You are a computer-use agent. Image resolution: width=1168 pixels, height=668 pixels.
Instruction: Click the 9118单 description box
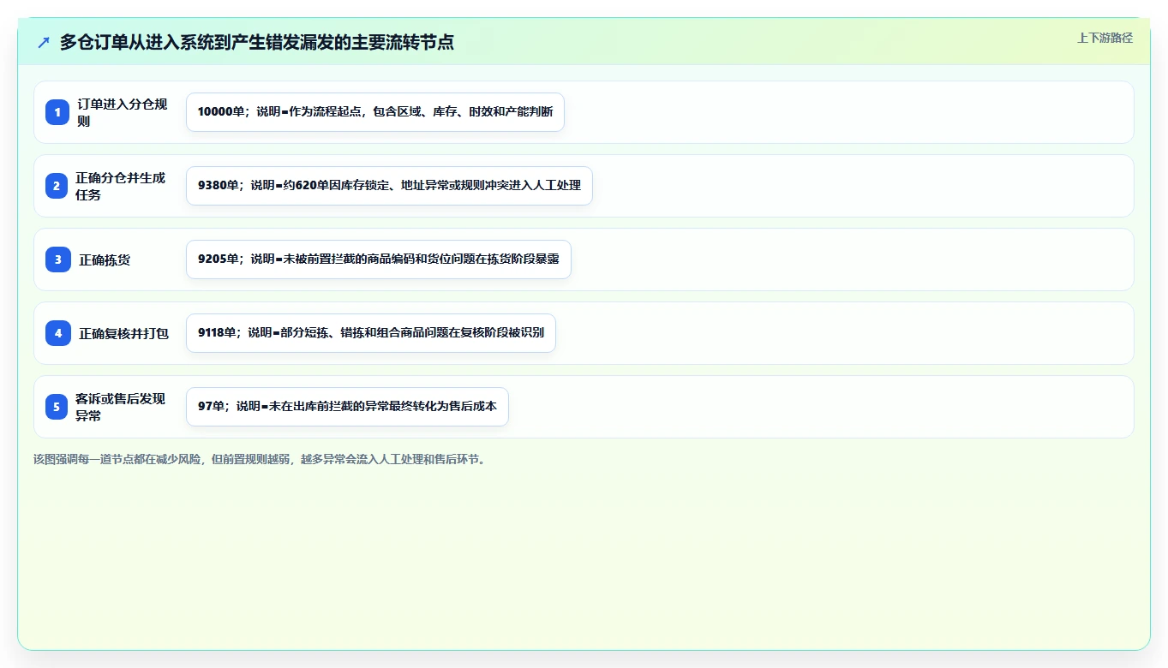tap(371, 333)
